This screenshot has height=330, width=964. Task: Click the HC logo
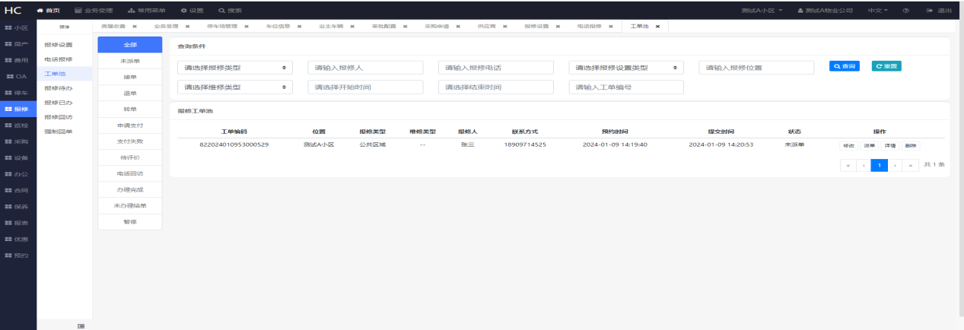click(13, 9)
